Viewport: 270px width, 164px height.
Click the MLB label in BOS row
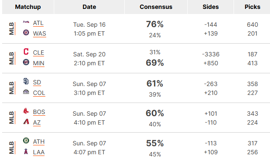[11, 117]
